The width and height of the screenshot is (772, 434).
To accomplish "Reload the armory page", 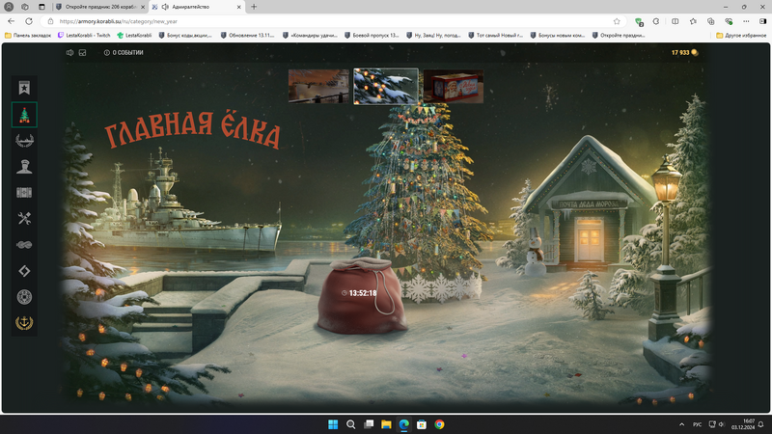I will [x=29, y=21].
